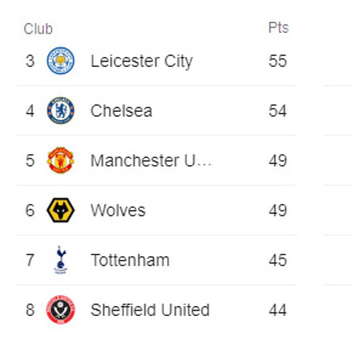Click the Wolves club crest

click(x=61, y=210)
